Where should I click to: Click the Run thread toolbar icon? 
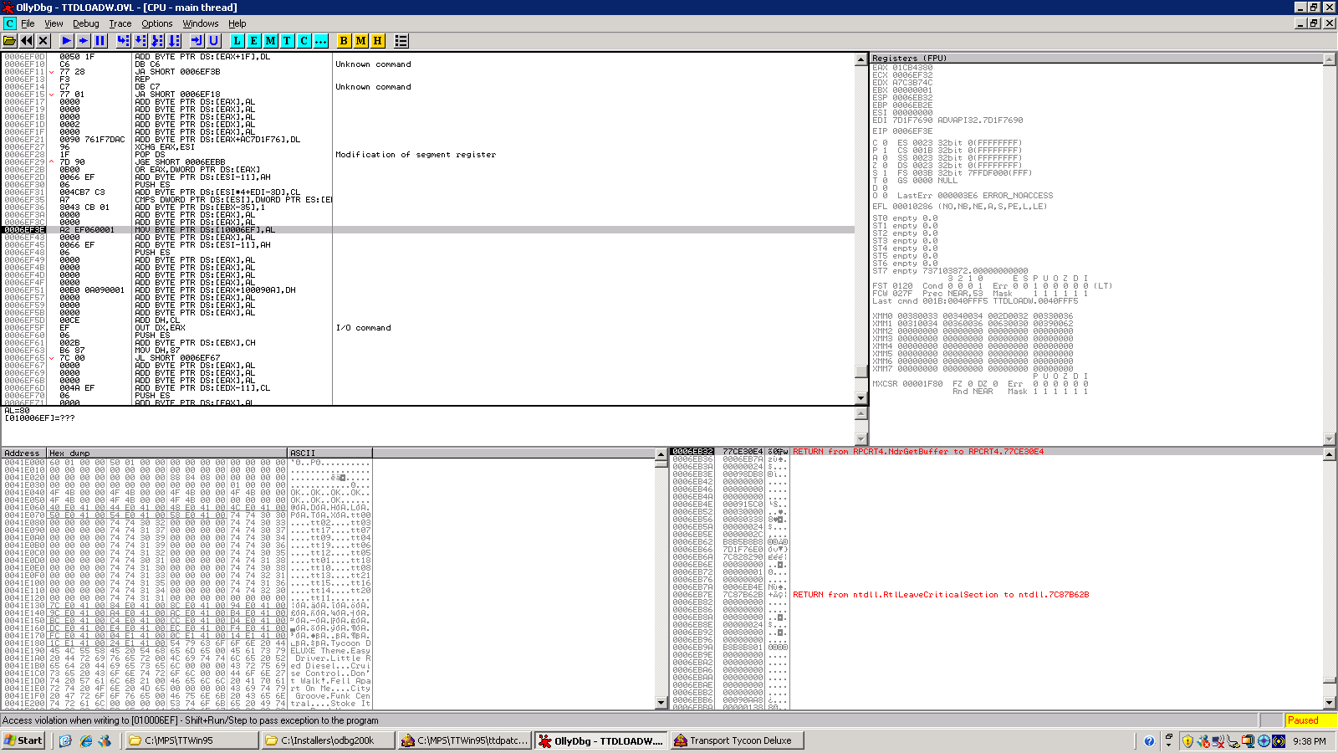(84, 40)
